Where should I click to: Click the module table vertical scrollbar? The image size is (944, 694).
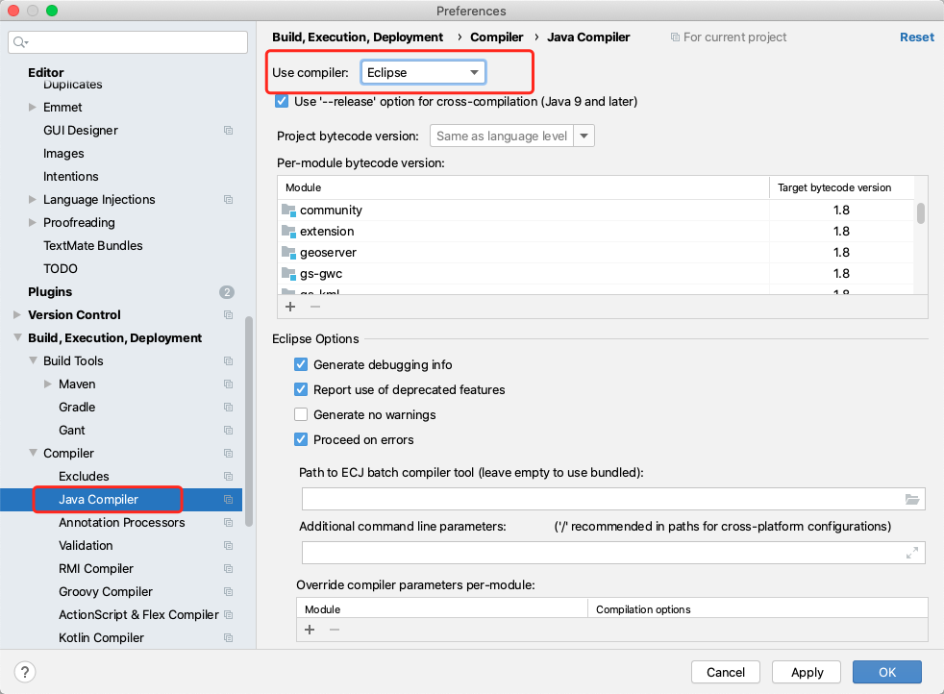click(921, 213)
